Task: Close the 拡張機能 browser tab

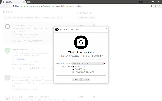Action: [x=24, y=2]
